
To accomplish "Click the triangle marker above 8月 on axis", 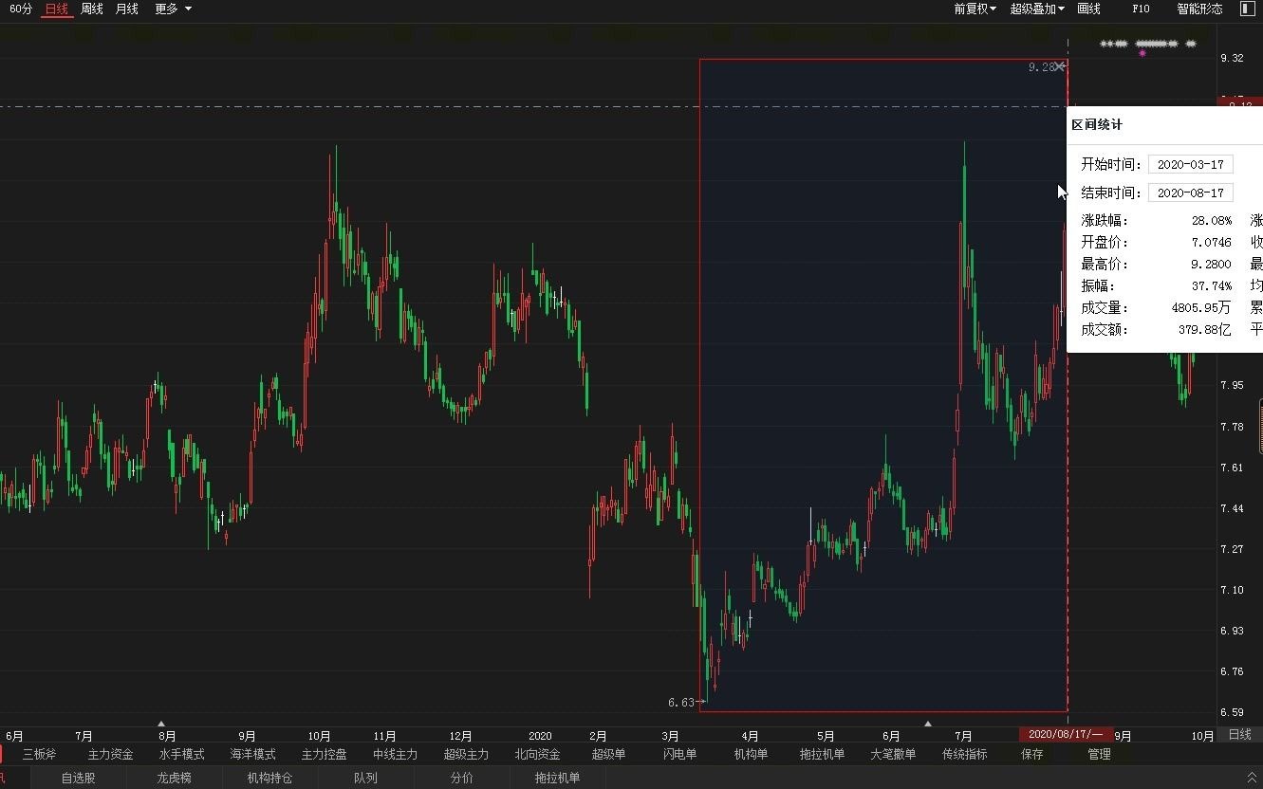I will [x=162, y=724].
